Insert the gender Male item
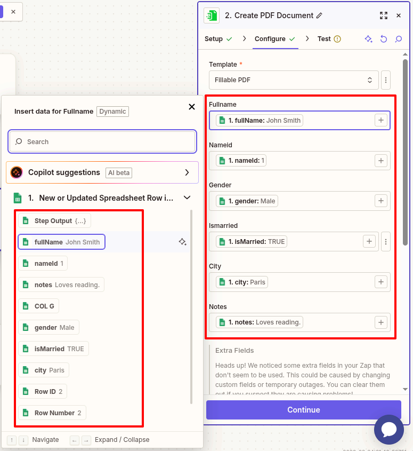The height and width of the screenshot is (451, 413). [48, 327]
